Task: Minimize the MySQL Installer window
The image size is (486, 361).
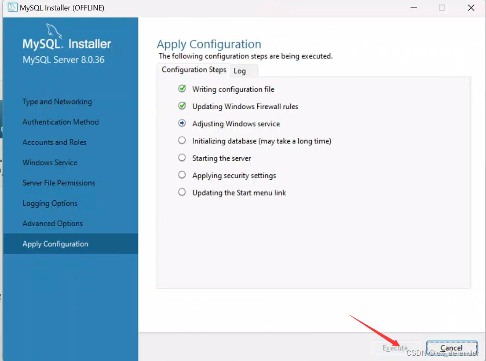Action: click(413, 7)
